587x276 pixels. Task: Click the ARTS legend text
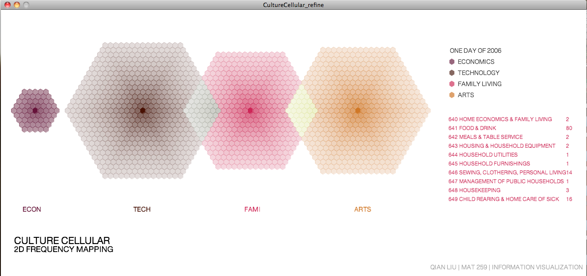tap(466, 95)
